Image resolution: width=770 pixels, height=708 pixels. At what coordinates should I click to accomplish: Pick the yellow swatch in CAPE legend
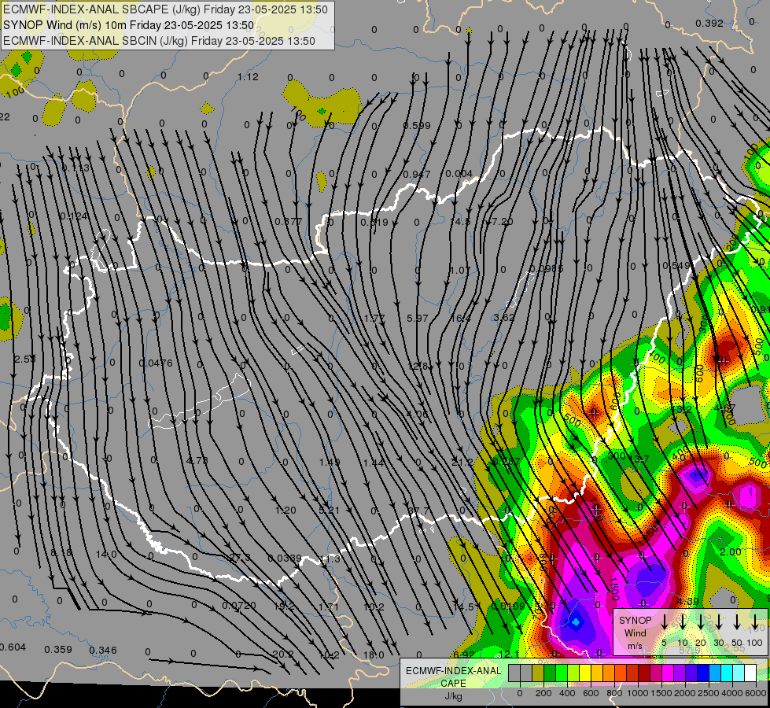585,673
